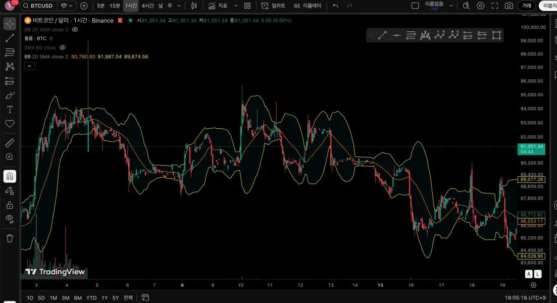Viewport: 557px width, 303px height.
Task: Expand the timeframe interval dropdown chevron
Action: (178, 6)
